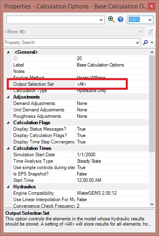159x236 pixels.
Task: Click None value for Demand Adjustments
Action: (82, 103)
